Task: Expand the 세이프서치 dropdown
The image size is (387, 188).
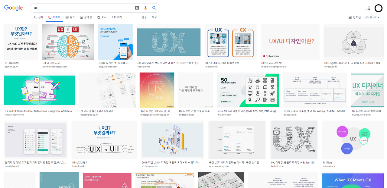Action: pyautogui.click(x=372, y=17)
